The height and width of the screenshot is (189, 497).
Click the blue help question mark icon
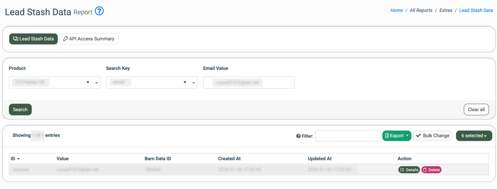pyautogui.click(x=99, y=11)
